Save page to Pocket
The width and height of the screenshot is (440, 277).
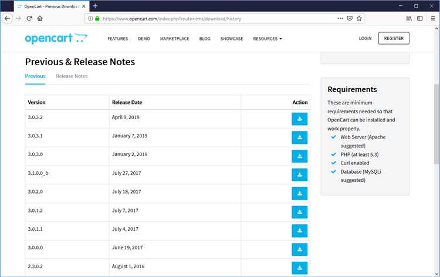(x=350, y=19)
